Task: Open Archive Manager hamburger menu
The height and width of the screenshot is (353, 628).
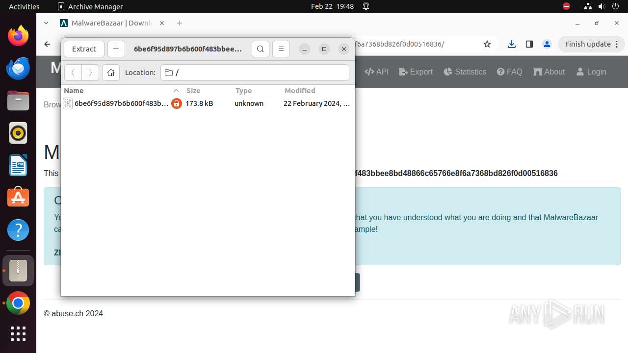Action: (281, 49)
